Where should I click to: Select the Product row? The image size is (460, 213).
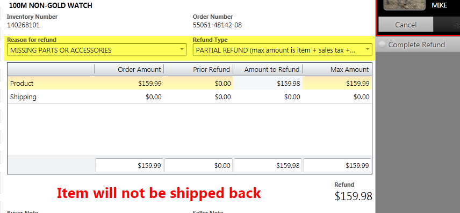(190, 83)
